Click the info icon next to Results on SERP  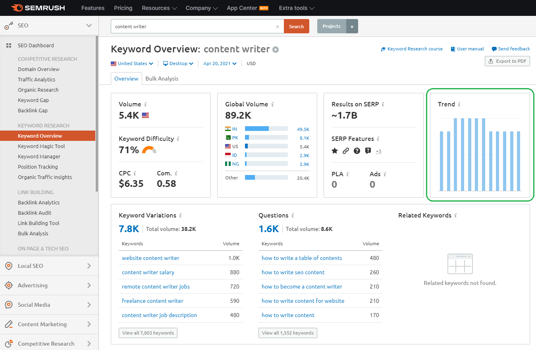tap(383, 104)
